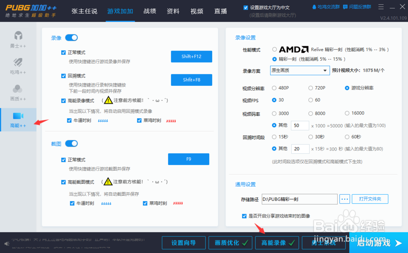
Task: Select 480P video resolution
Action: pyautogui.click(x=274, y=88)
